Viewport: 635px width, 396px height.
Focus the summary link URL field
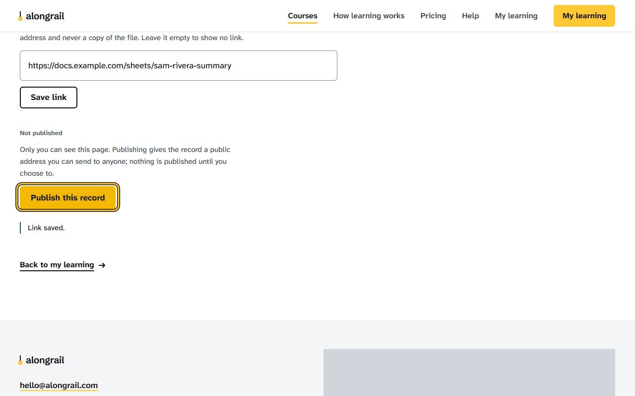179,65
